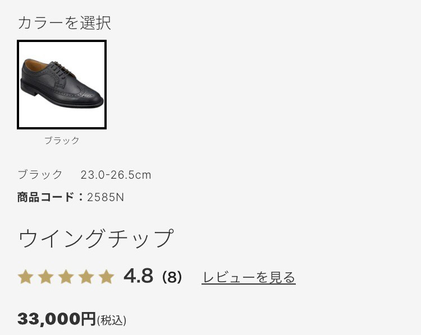Click the ブラック color name beside size range
Screen dimensions: 421x335
[x=40, y=174]
